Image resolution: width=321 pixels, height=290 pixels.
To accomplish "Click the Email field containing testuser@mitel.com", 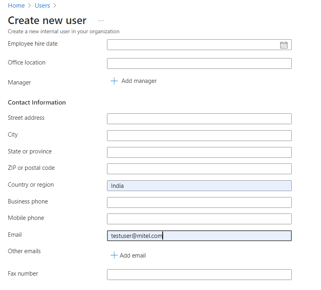I will click(x=199, y=236).
